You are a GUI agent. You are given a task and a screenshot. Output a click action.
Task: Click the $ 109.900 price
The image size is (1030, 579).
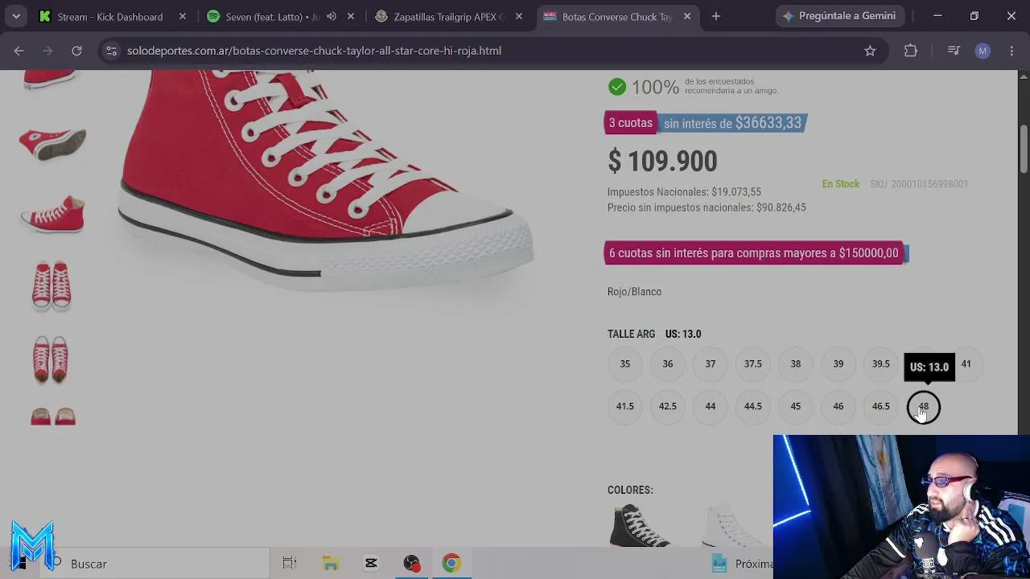point(662,161)
